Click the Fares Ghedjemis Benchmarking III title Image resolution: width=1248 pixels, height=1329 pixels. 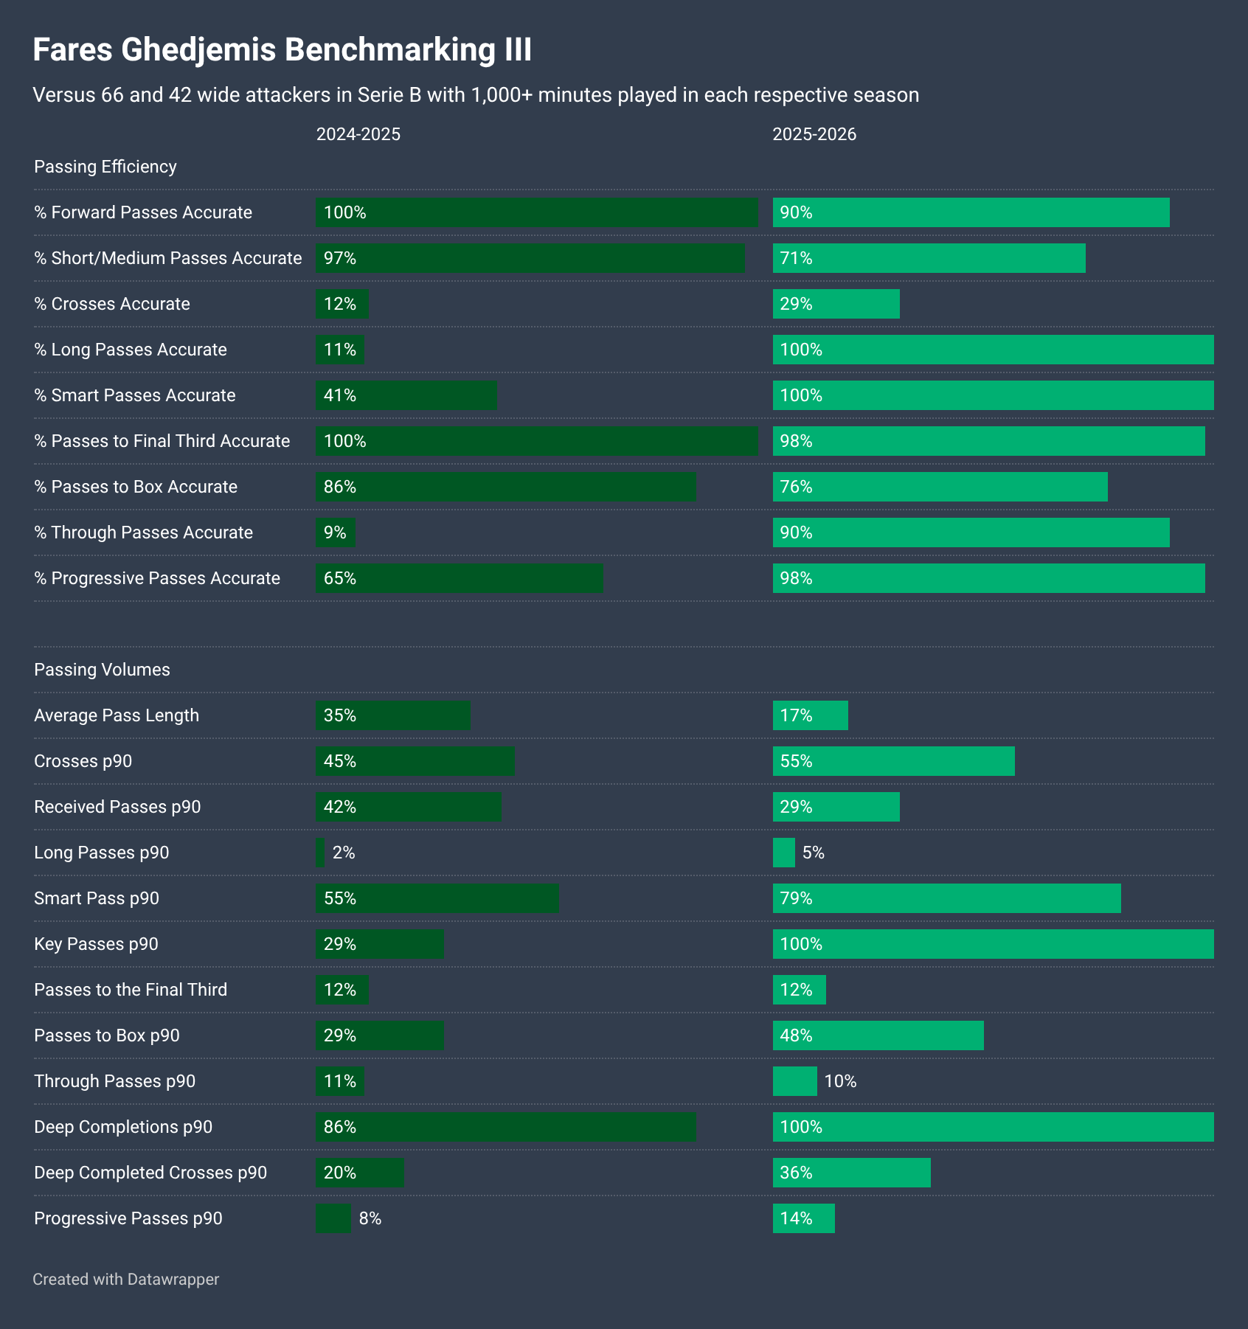tap(282, 50)
